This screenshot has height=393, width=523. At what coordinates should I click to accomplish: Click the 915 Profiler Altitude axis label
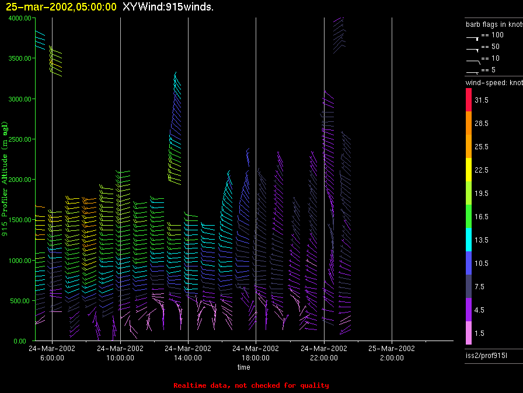5,178
